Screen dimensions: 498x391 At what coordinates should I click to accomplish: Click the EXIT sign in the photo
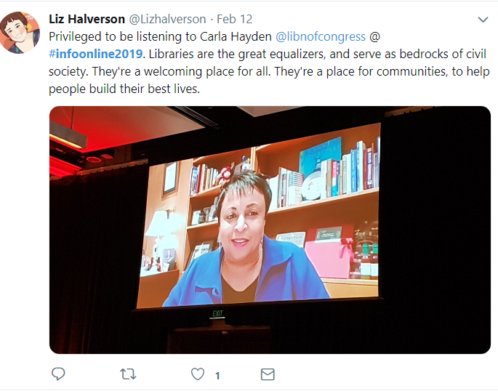click(x=218, y=313)
